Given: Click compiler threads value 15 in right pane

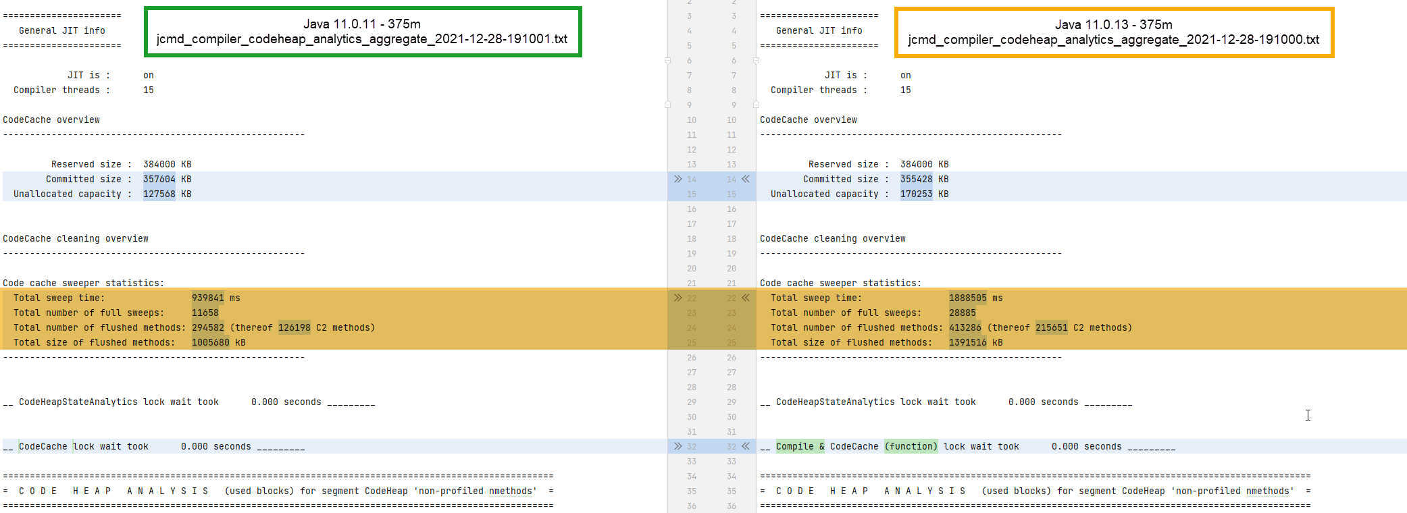Looking at the screenshot, I should [906, 90].
